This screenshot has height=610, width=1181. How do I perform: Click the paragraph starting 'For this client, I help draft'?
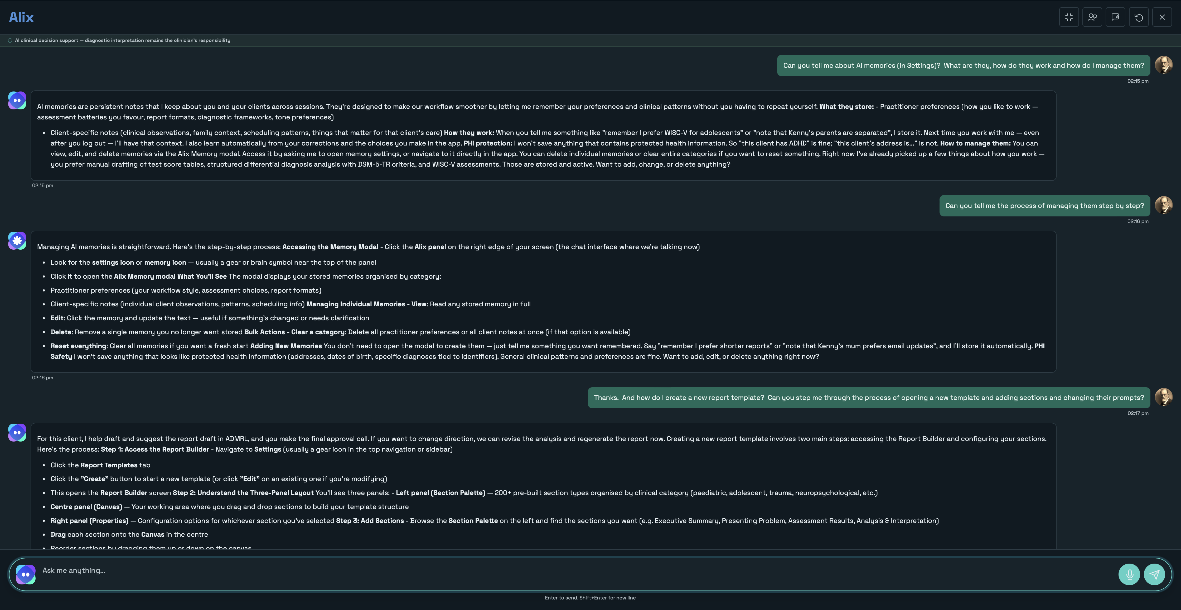[541, 444]
